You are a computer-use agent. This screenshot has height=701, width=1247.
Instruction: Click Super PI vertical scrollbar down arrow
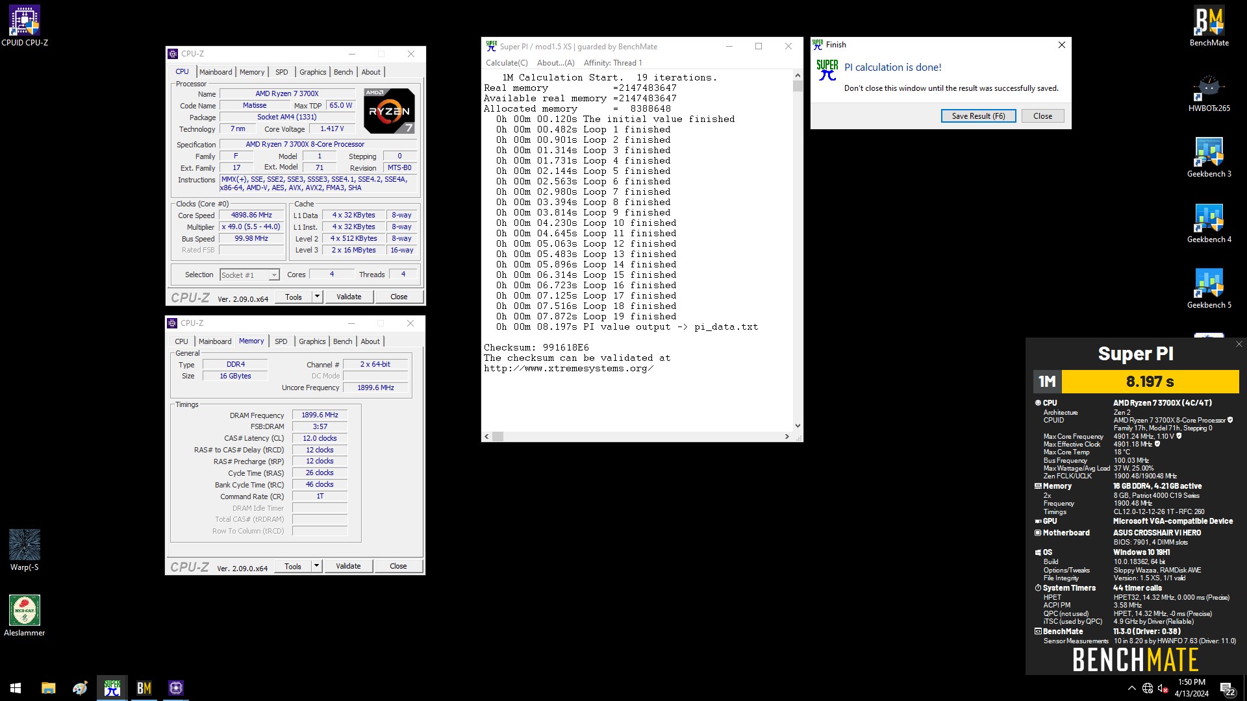[x=798, y=426]
